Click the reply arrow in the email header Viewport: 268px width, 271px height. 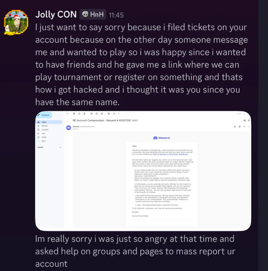[244, 126]
